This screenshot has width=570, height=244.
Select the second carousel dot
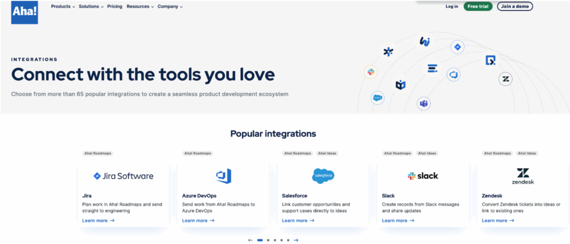[268, 240]
